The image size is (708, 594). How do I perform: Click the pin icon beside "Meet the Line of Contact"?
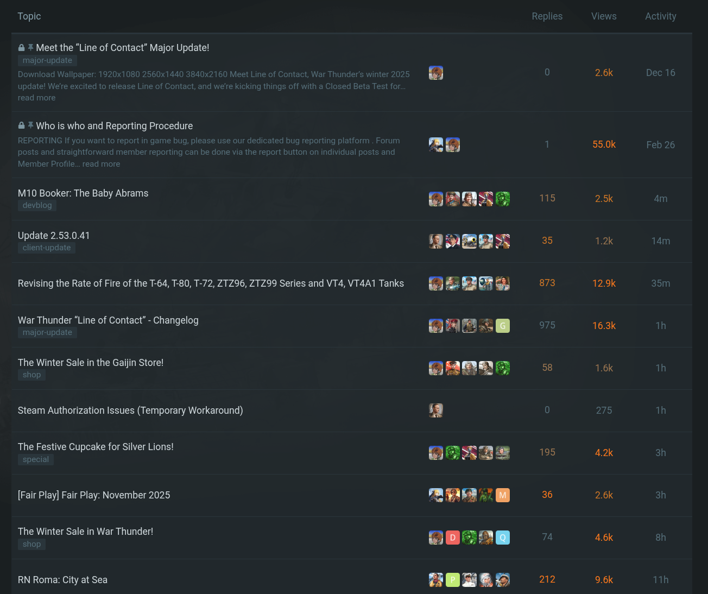pos(31,48)
